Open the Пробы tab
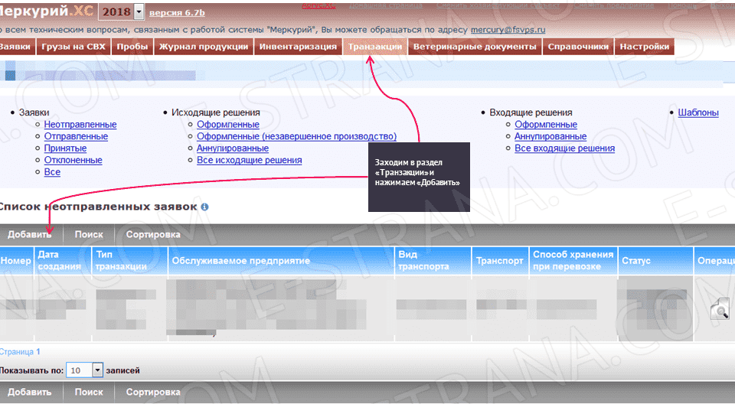The image size is (735, 404). coord(132,47)
